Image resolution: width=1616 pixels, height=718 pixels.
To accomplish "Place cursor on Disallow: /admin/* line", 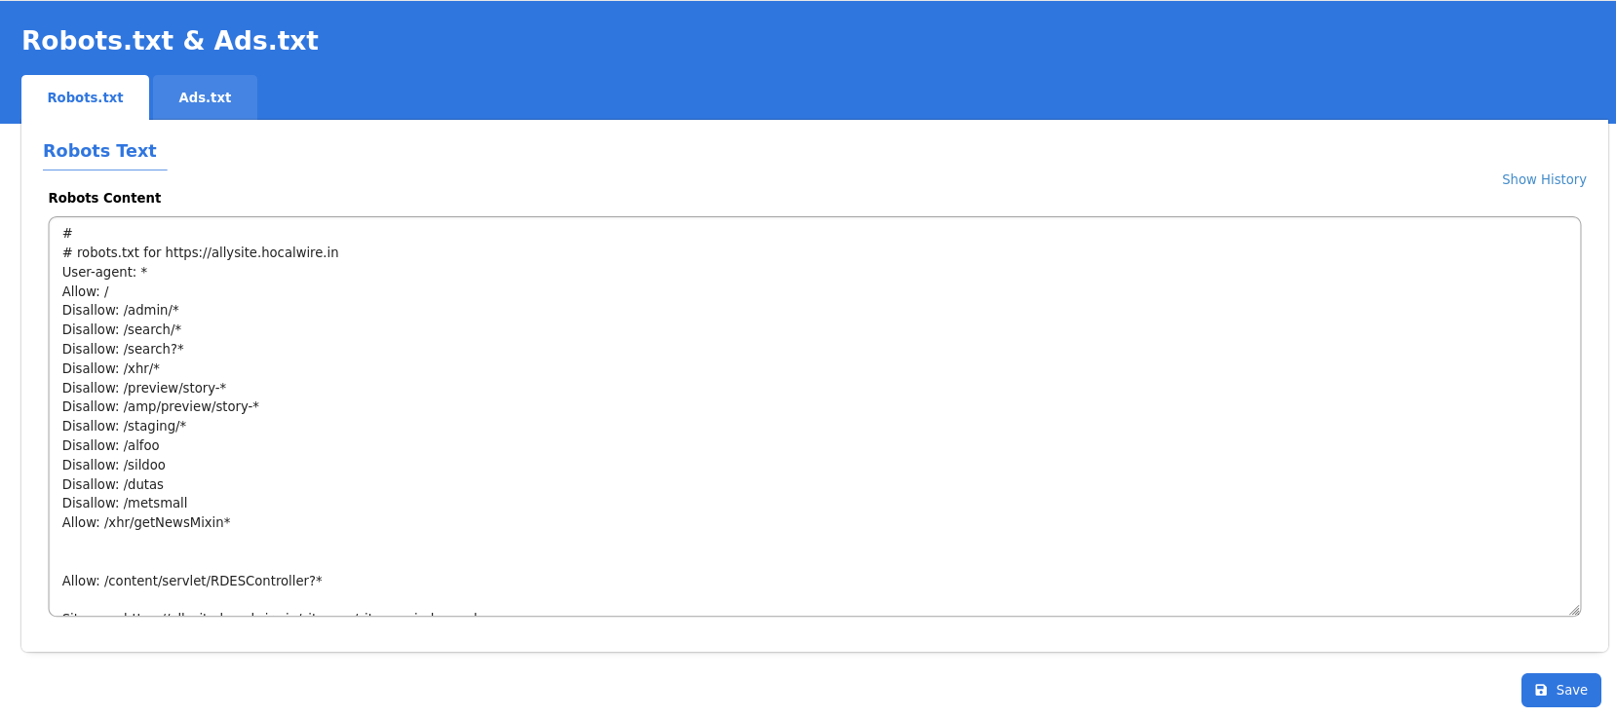I will [x=121, y=310].
